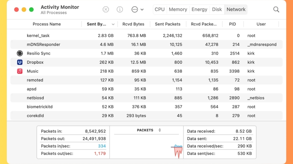Click the All Processes subtitle
This screenshot has height=164, width=293.
[53, 13]
